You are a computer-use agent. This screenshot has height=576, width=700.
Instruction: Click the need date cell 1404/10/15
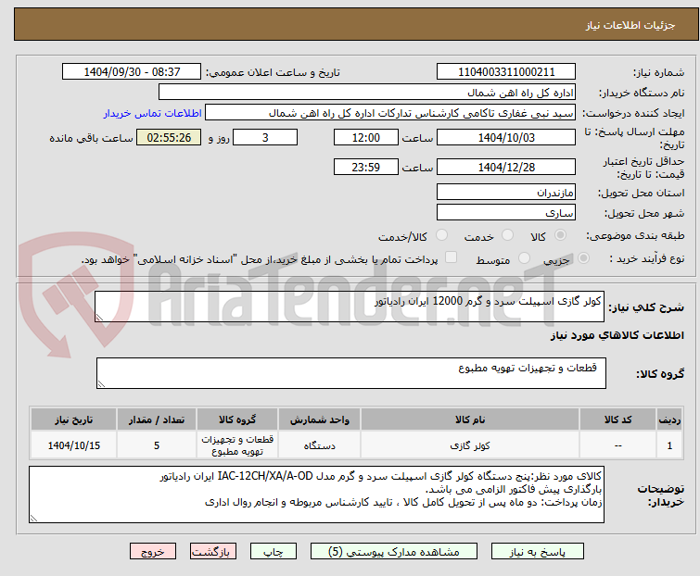[74, 445]
